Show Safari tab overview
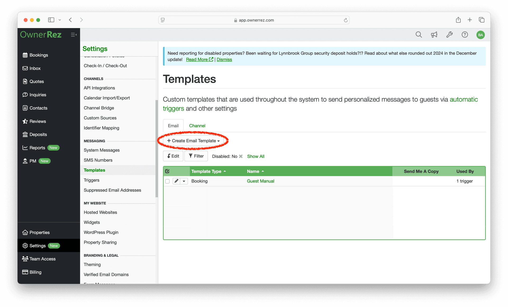 (x=482, y=20)
